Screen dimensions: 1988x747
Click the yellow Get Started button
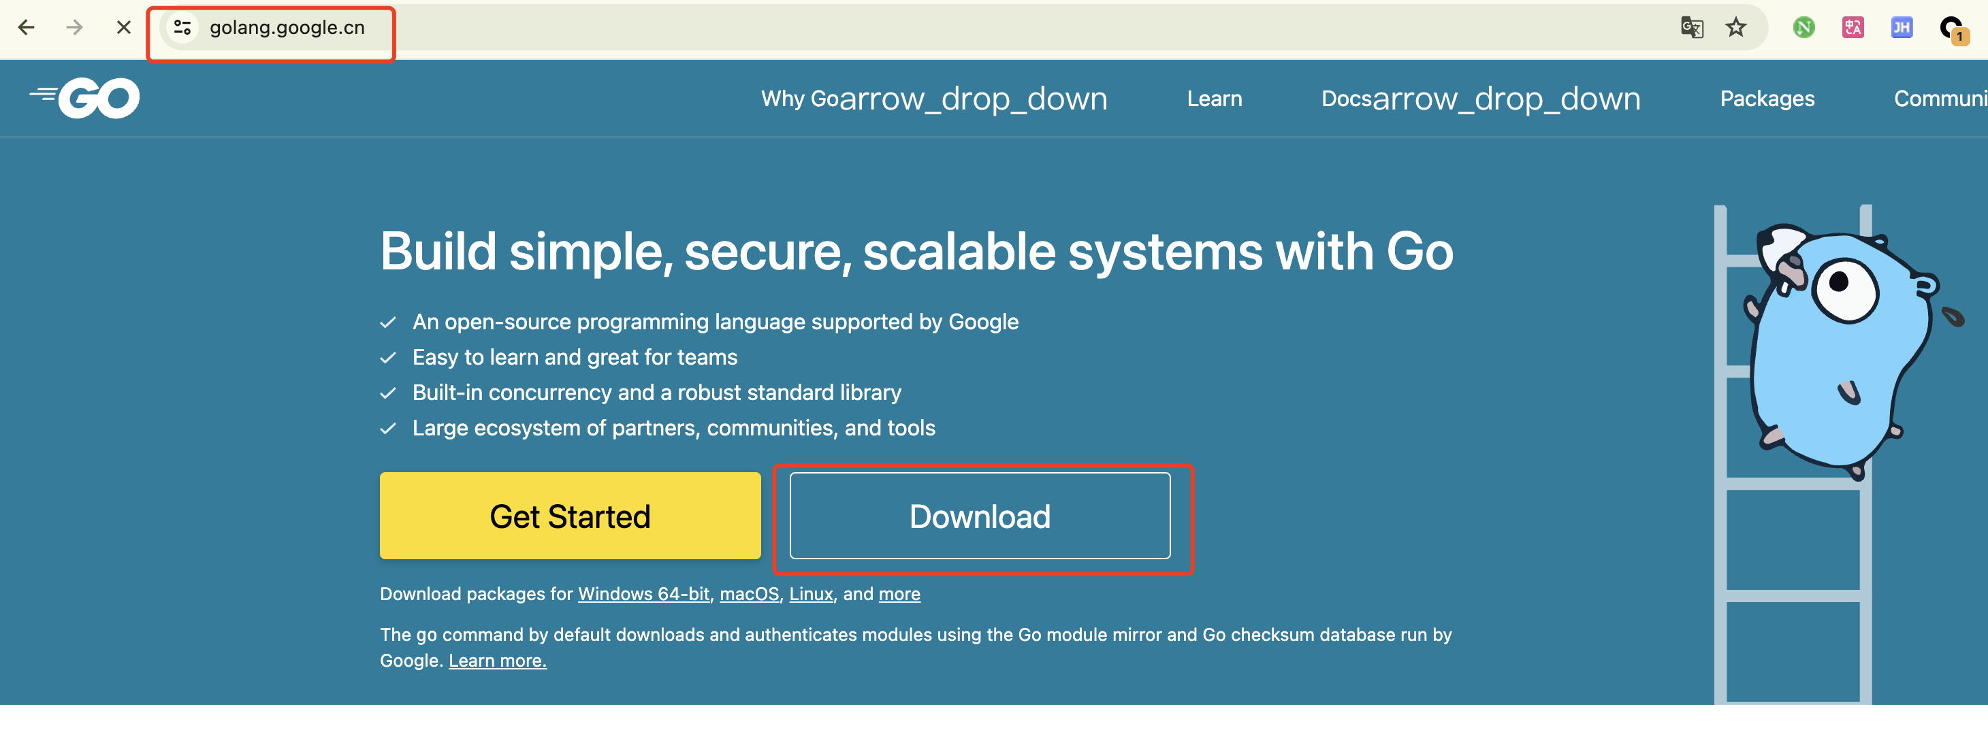point(570,516)
